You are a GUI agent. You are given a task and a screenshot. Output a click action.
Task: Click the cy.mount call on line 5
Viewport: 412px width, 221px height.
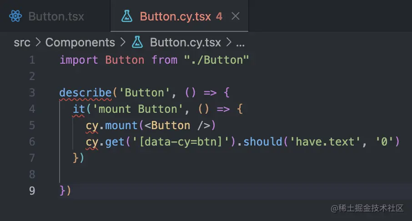(112, 126)
